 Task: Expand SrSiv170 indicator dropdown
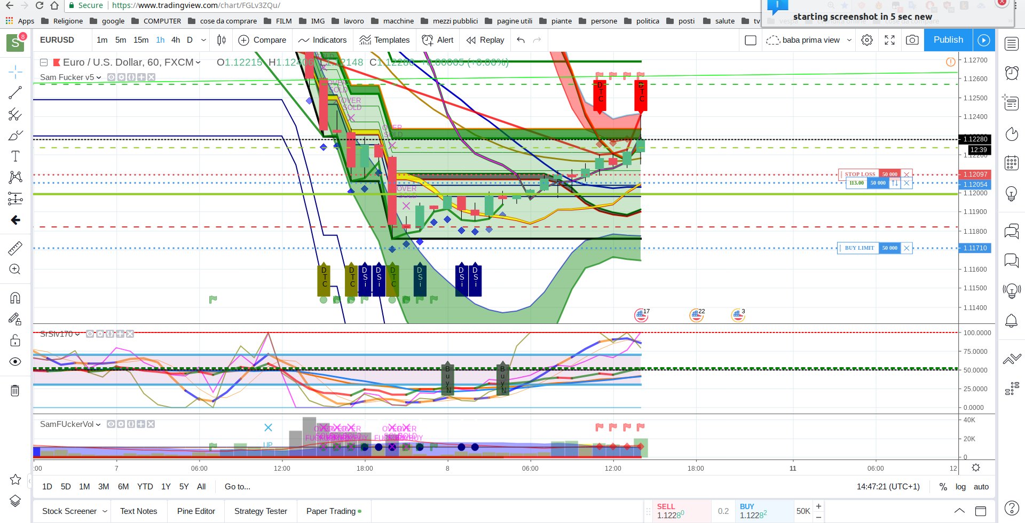pos(77,334)
